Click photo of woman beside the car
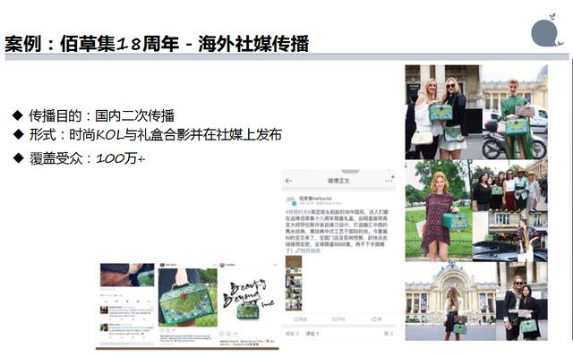The image size is (573, 356). (510, 237)
